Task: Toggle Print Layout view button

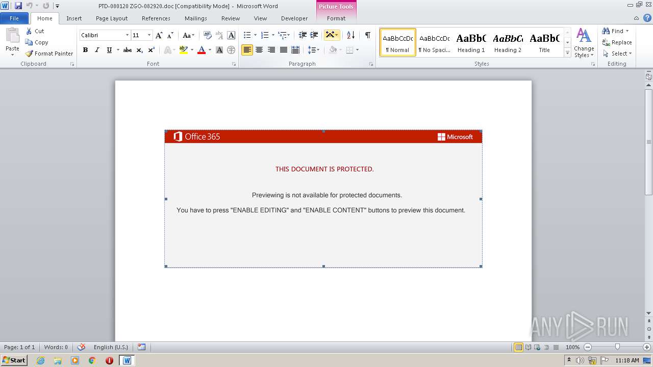Action: (x=518, y=347)
